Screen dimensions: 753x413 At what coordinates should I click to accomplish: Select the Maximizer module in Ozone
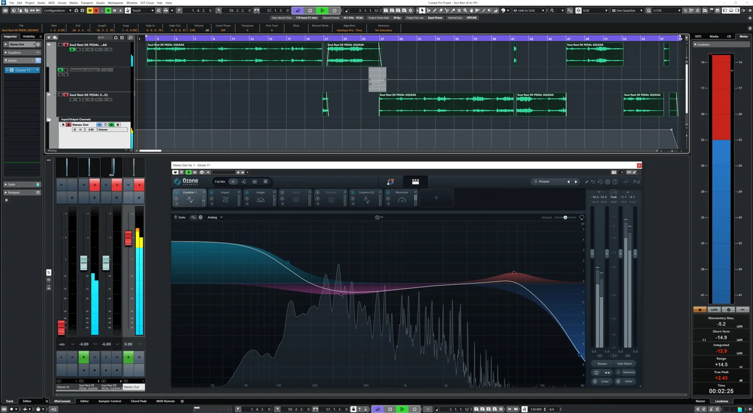click(x=402, y=198)
